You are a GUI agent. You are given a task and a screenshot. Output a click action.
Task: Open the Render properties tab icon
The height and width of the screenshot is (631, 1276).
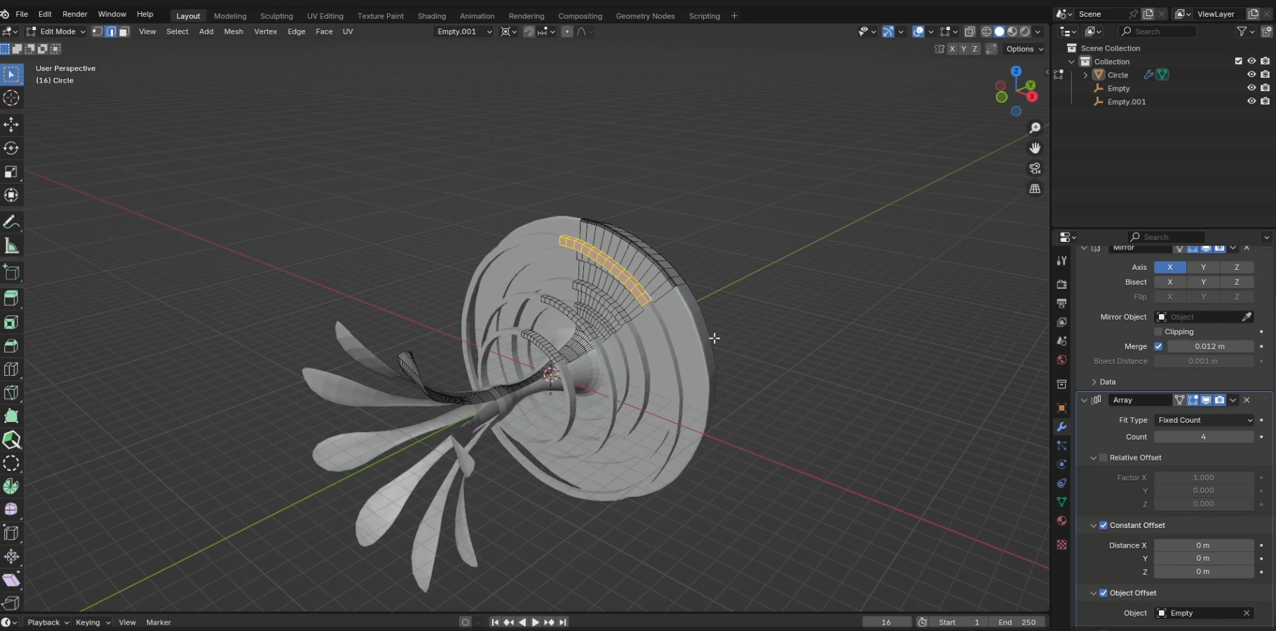(1061, 284)
